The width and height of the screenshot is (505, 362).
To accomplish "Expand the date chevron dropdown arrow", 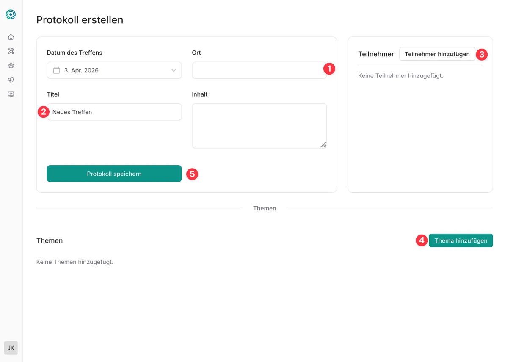I will 174,71.
